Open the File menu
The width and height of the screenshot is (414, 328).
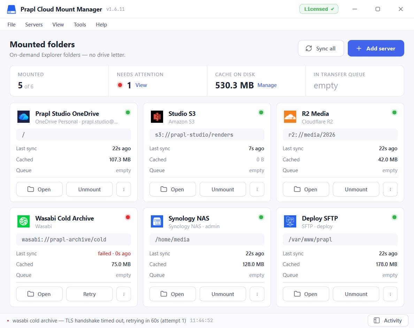[x=11, y=24]
